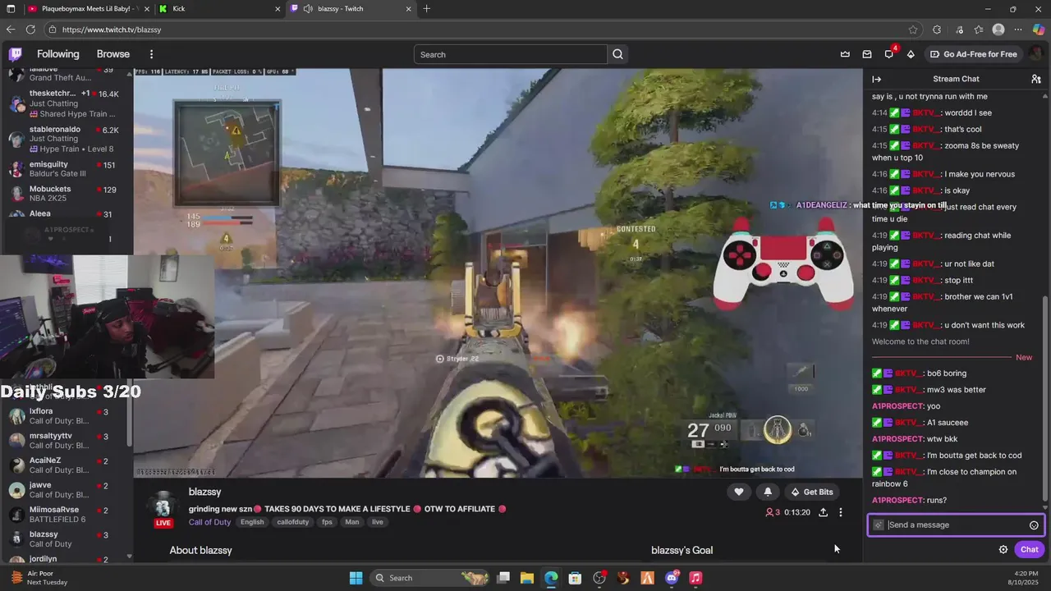1051x591 pixels.
Task: Open the Microsoft Store taskbar icon
Action: pyautogui.click(x=576, y=578)
